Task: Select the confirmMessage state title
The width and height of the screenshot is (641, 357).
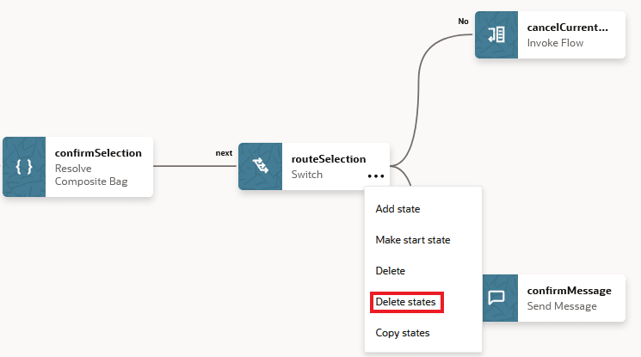Action: pos(569,291)
